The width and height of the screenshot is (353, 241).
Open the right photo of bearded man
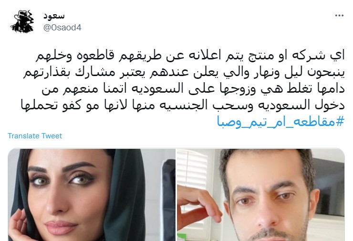click(261, 195)
